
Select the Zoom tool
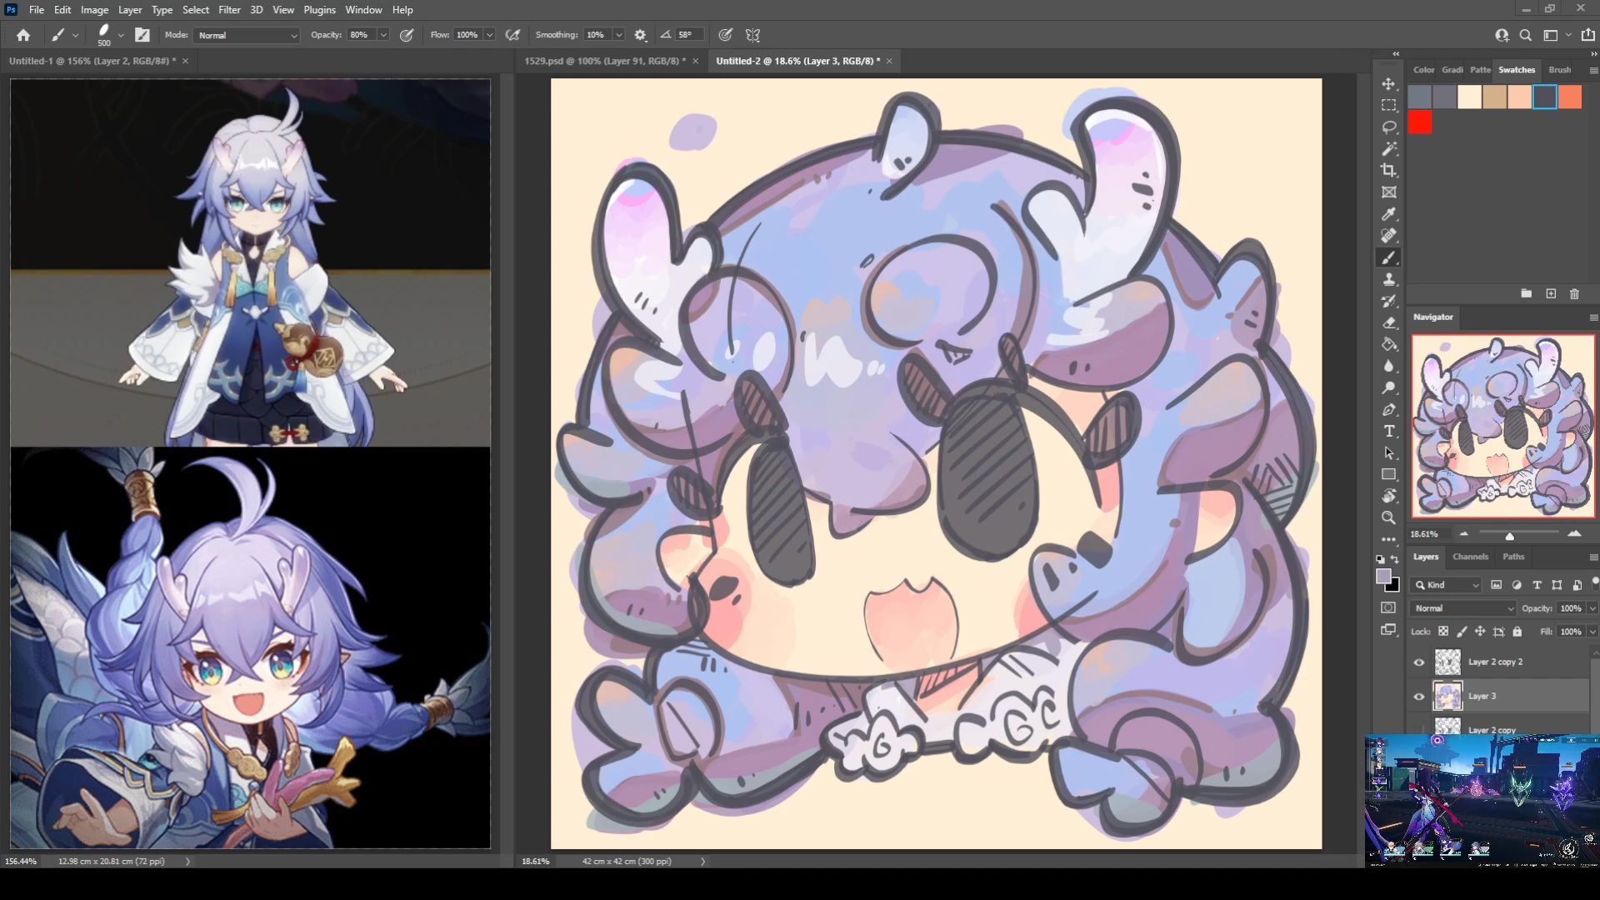1388,517
